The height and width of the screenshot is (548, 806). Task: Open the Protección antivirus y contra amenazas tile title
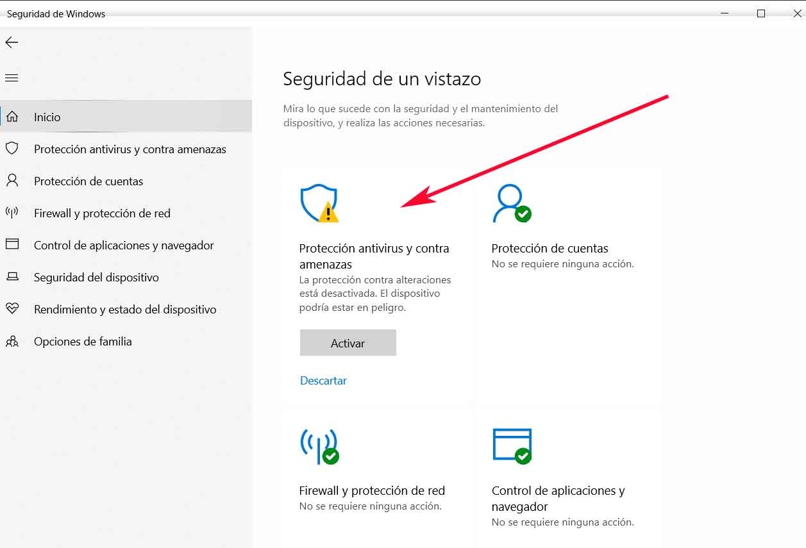(x=374, y=256)
